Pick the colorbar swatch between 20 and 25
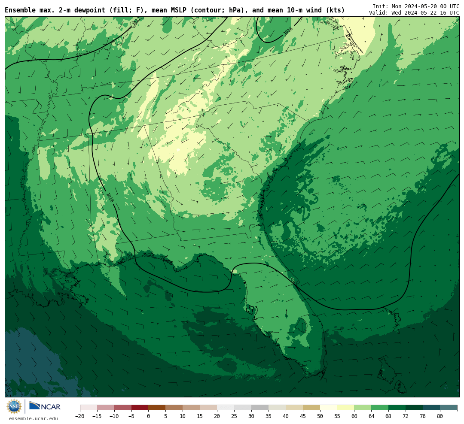Screen dimensions: 464x424 coord(226,408)
